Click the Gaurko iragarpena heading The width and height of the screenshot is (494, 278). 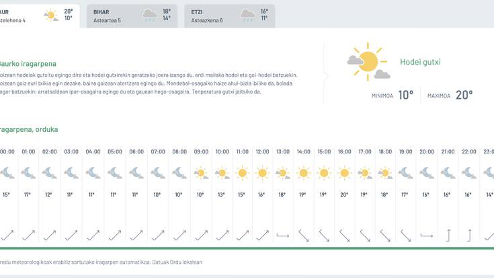click(x=28, y=64)
